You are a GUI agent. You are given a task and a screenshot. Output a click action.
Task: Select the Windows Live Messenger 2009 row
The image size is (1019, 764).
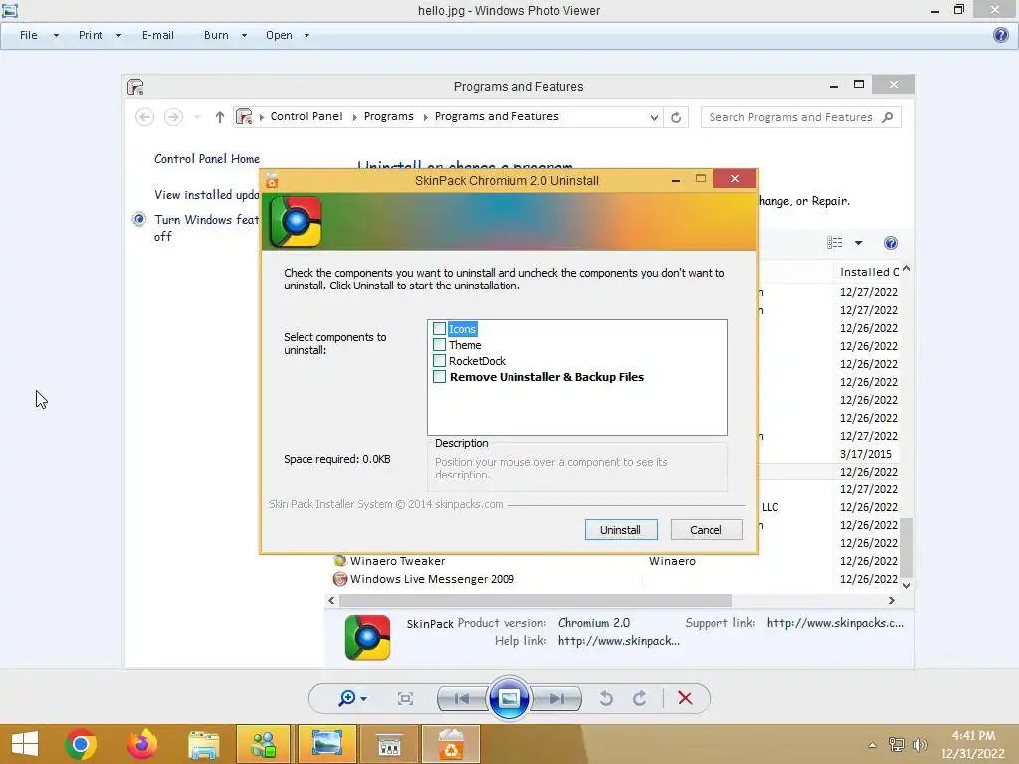(615, 579)
